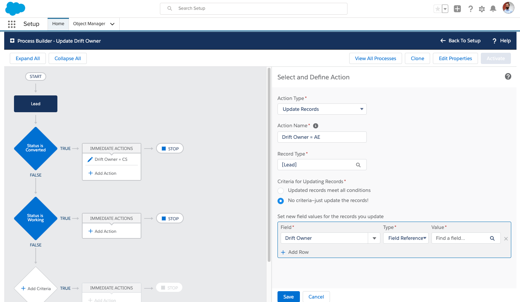Remove the Drift Owner field row

(506, 239)
